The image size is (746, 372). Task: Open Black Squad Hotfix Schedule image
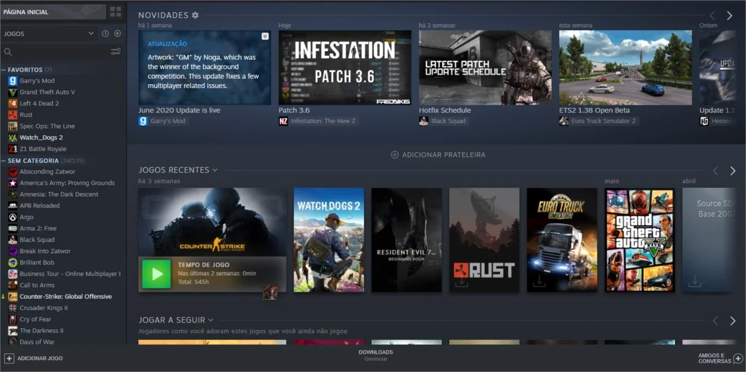tap(485, 68)
